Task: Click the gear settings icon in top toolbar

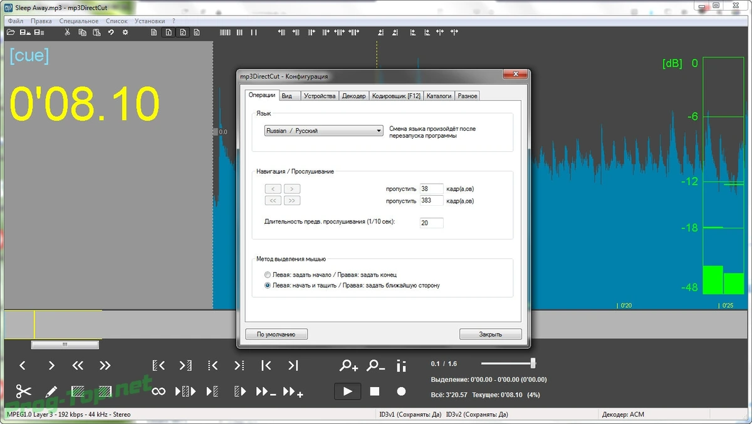Action: (x=125, y=32)
